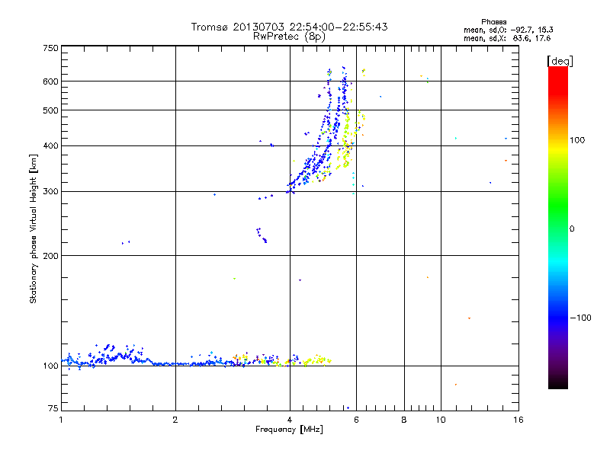Click the "mean, sd,O: -92.7, 15.3" line
This screenshot has width=610, height=457.
[509, 30]
